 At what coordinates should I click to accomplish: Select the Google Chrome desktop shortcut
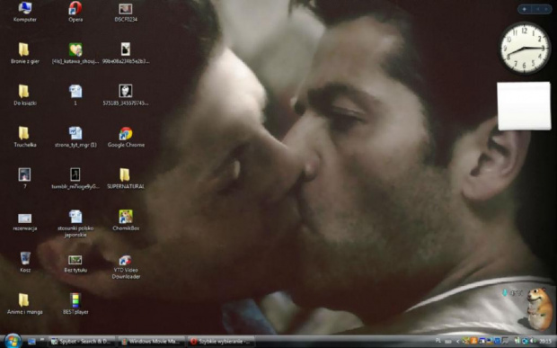click(x=126, y=138)
